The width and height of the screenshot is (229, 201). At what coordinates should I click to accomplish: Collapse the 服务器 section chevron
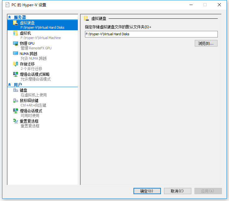pyautogui.click(x=10, y=17)
